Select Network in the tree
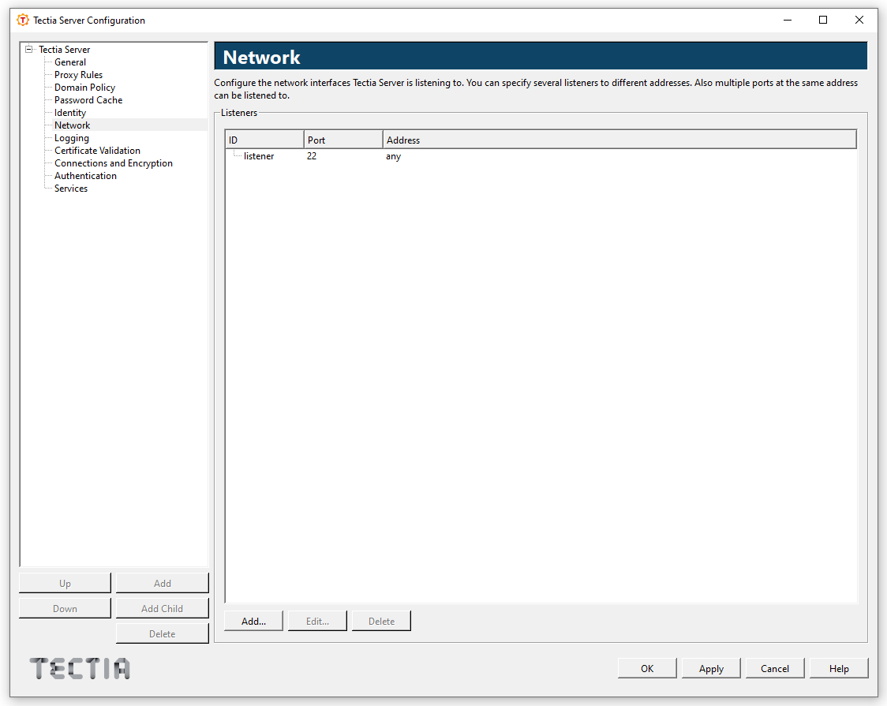The height and width of the screenshot is (706, 887). [x=73, y=125]
